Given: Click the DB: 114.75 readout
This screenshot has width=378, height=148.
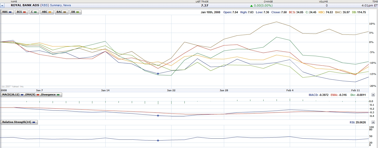Looking at the screenshot, I should tap(359, 12).
